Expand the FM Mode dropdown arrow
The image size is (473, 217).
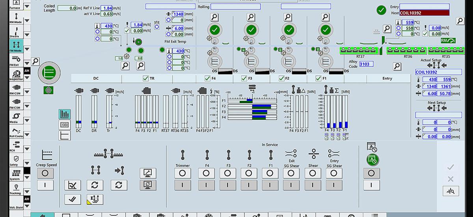[x=27, y=49]
